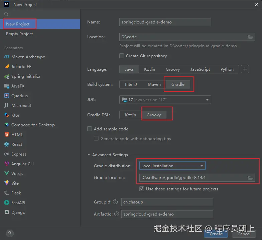Screen dimensions: 262x240
Task: Click the React generator icon
Action: point(7,144)
